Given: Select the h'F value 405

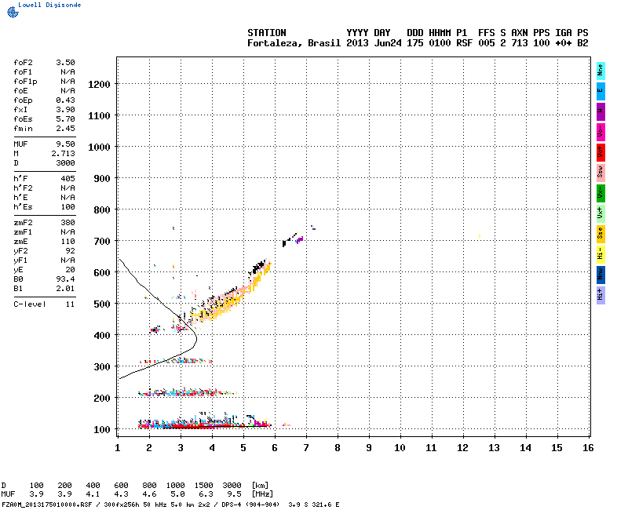Looking at the screenshot, I should coord(68,179).
